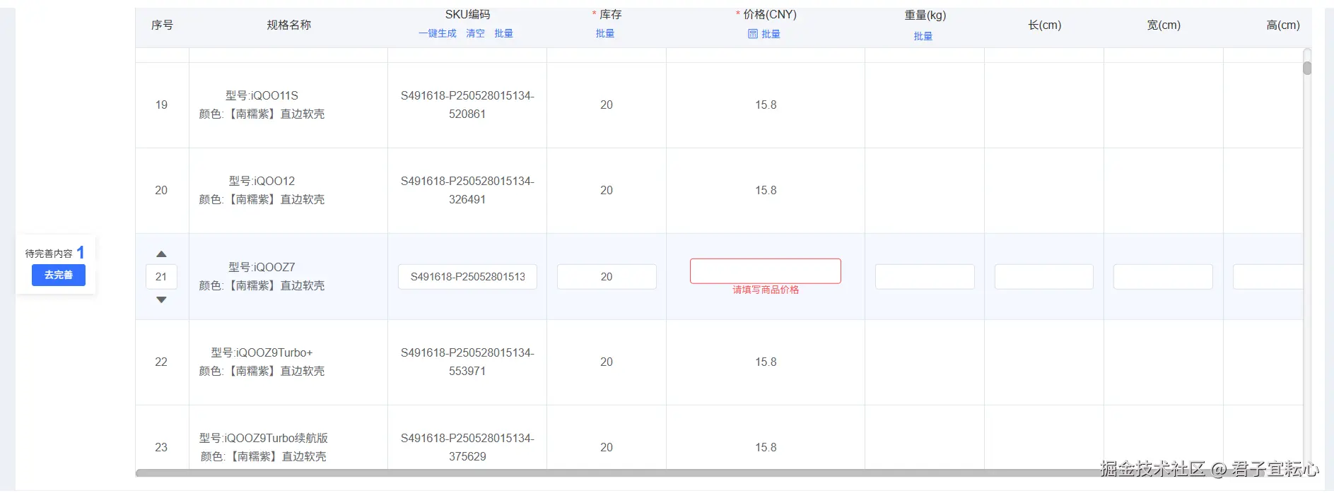Focus the empty price field in row 21
This screenshot has height=493, width=1334.
pos(765,271)
